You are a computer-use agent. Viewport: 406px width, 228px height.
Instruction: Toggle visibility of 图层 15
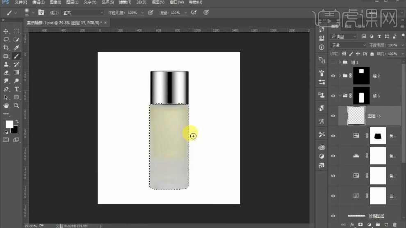[x=333, y=116]
